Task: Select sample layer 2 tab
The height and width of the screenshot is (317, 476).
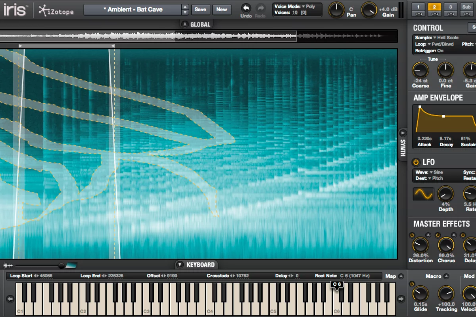Action: (x=434, y=7)
